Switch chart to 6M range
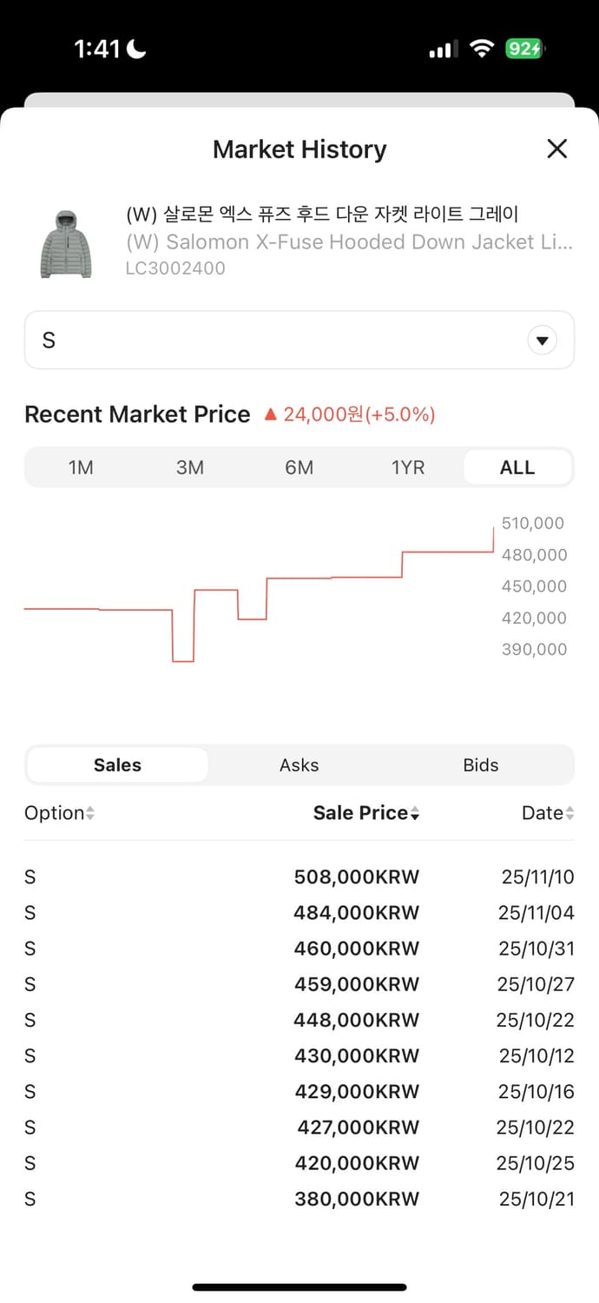The height and width of the screenshot is (1303, 599). [299, 467]
